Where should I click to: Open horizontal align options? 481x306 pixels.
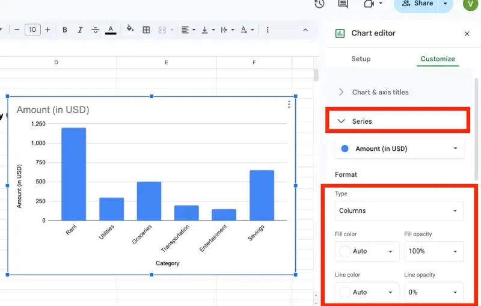[188, 29]
